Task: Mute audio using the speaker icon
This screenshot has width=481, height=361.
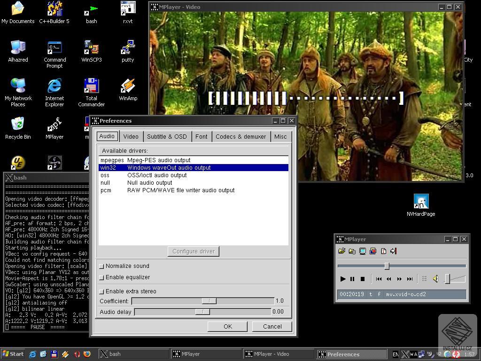Action: [x=435, y=278]
